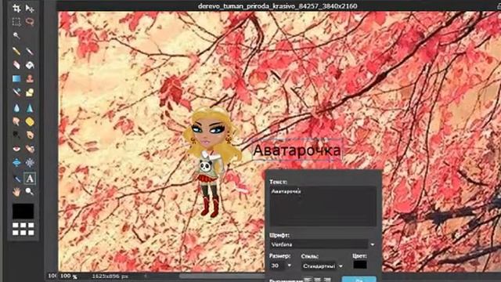This screenshot has height=282, width=501.
Task: Select the Pinch tool
Action: coord(30,162)
